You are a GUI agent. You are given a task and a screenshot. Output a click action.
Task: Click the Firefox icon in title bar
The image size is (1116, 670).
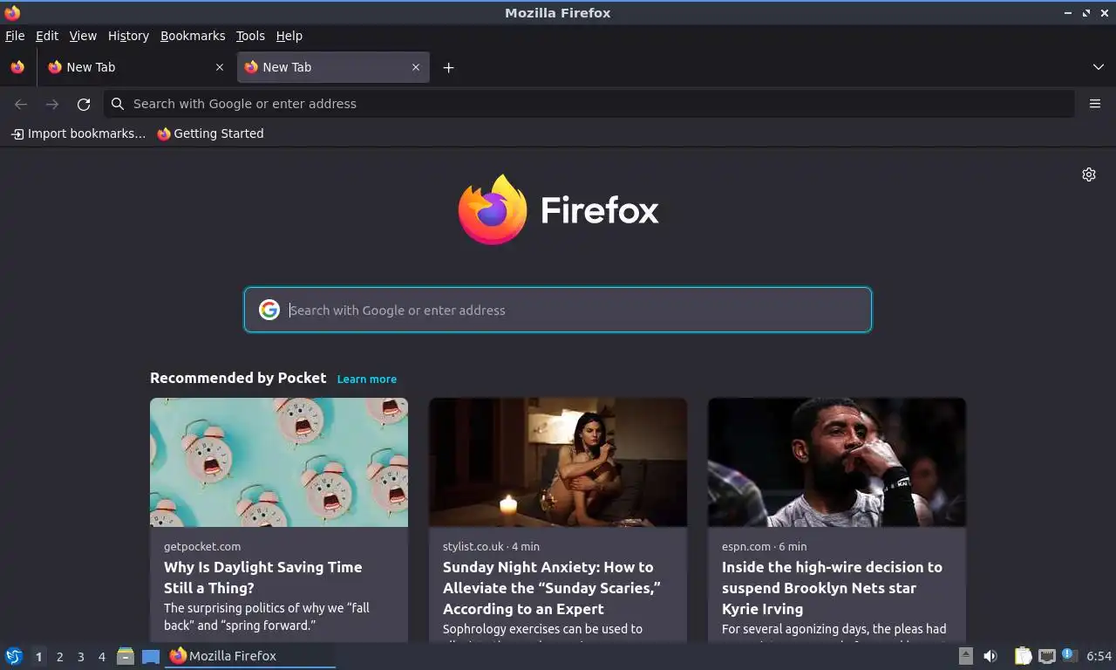(x=12, y=13)
